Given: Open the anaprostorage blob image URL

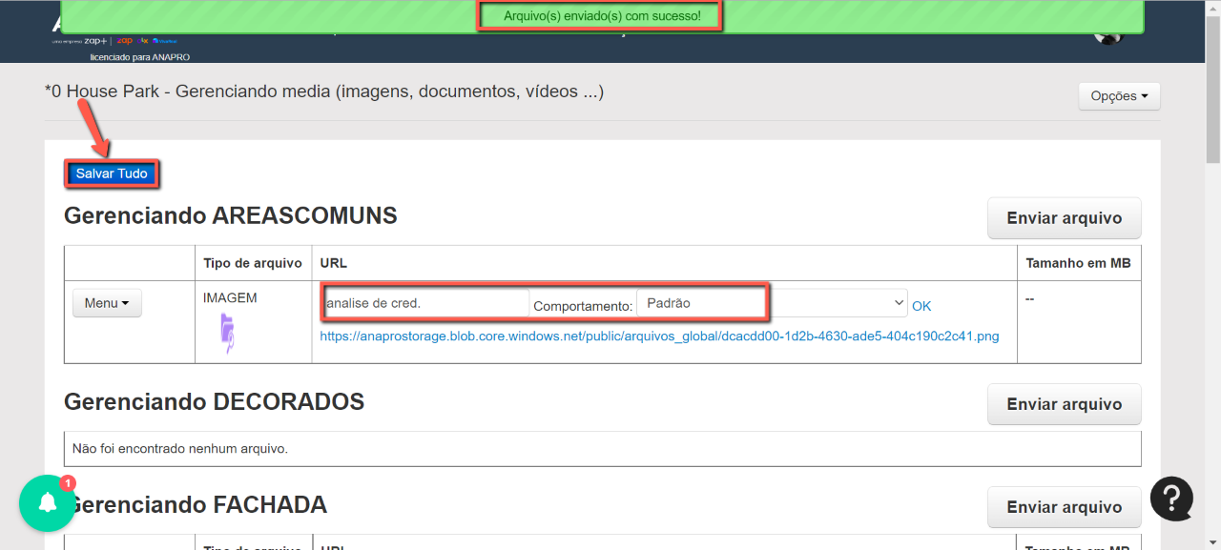Looking at the screenshot, I should [659, 336].
